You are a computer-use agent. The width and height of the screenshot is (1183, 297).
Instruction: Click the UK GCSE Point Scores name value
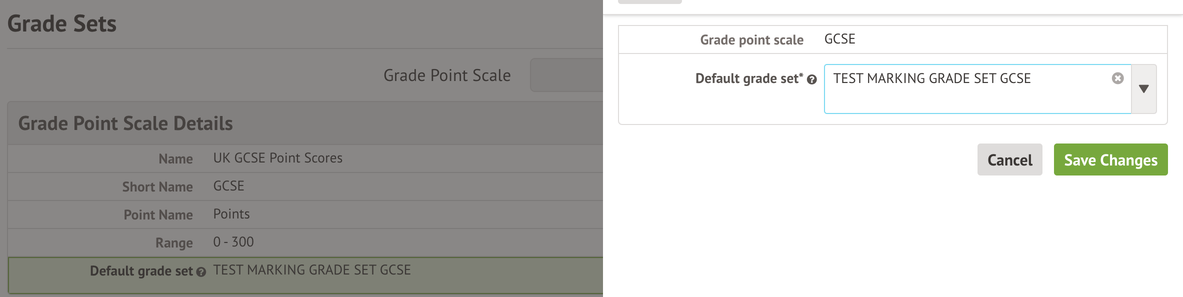277,158
